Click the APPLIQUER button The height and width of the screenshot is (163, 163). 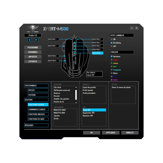click(x=111, y=133)
